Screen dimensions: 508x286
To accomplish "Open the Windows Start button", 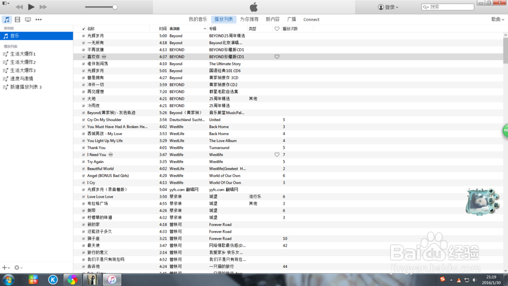I will point(9,279).
